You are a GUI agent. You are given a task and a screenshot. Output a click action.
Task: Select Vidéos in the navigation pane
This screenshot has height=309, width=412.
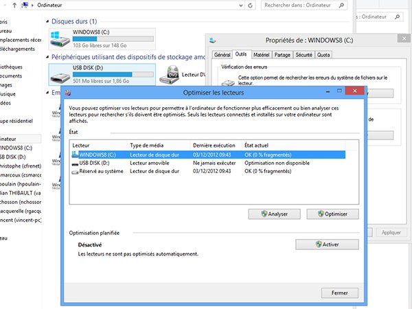[5, 103]
